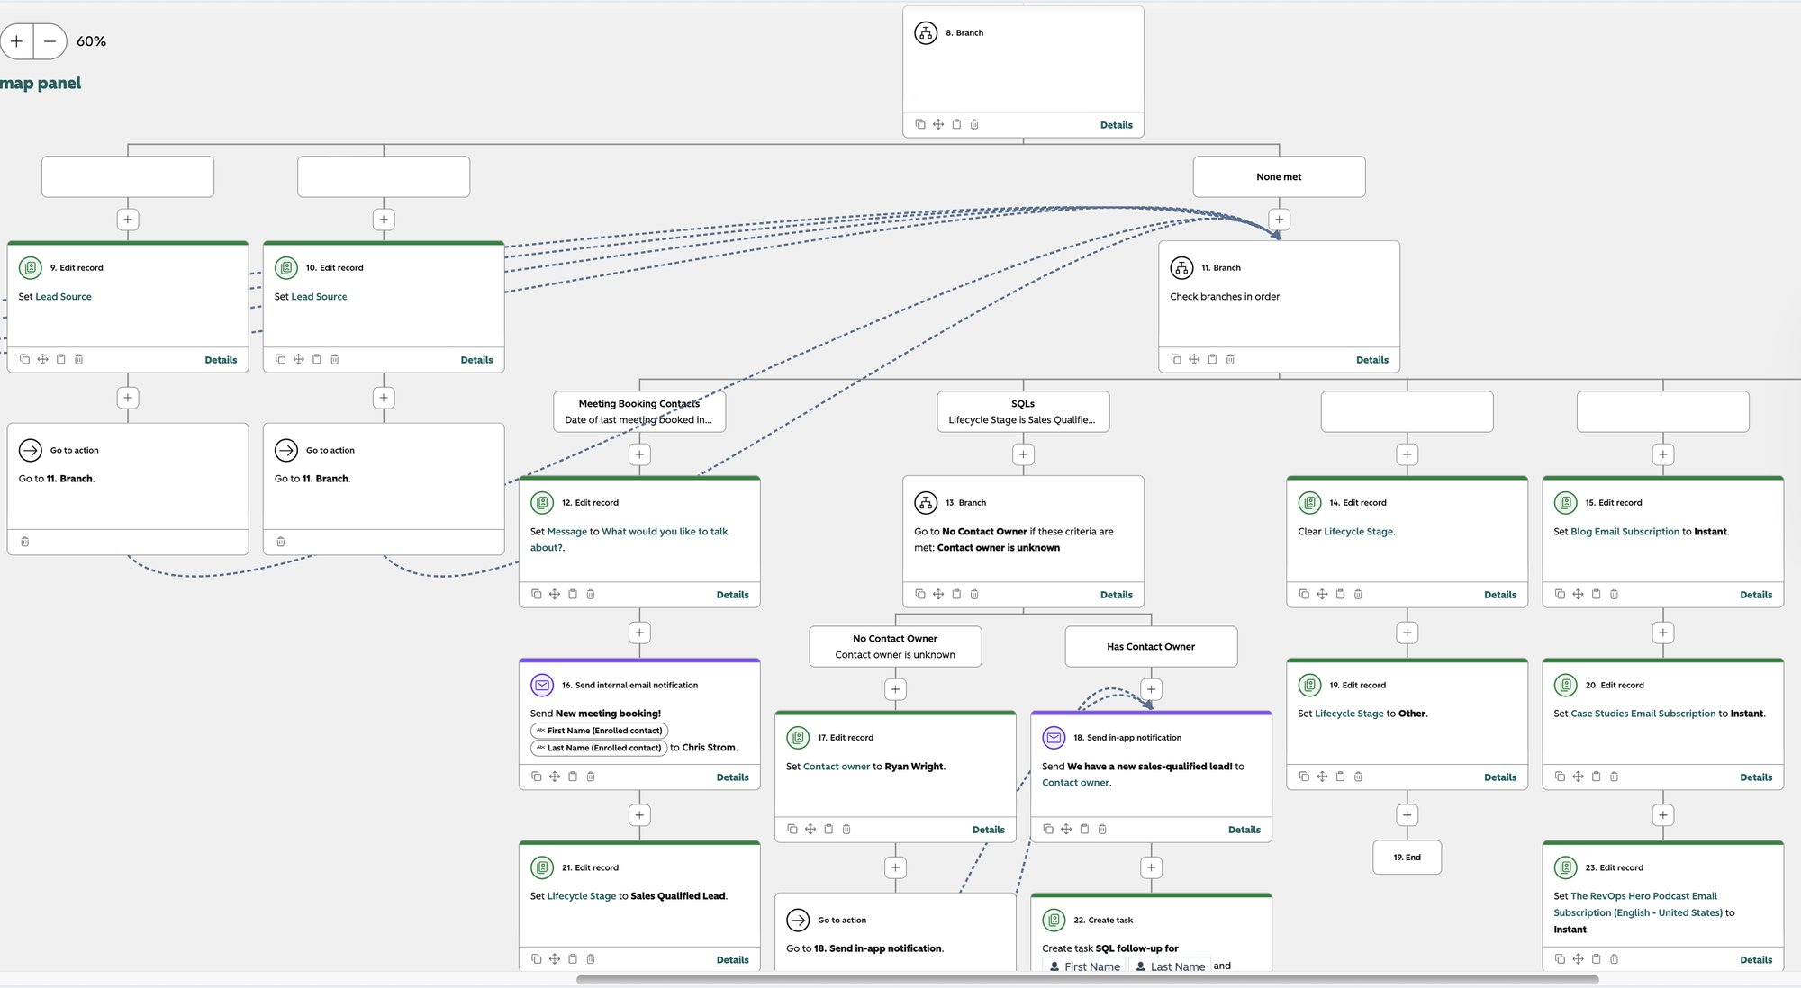
Task: Click the 16. Send internal email notification icon
Action: click(542, 685)
